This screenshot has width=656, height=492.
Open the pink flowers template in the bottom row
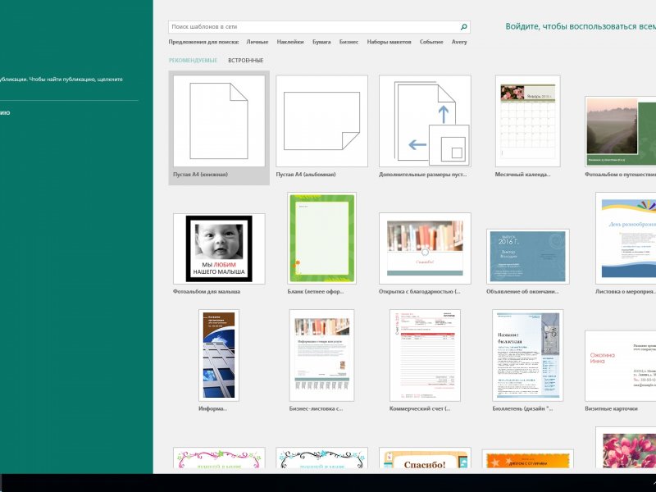point(626,448)
